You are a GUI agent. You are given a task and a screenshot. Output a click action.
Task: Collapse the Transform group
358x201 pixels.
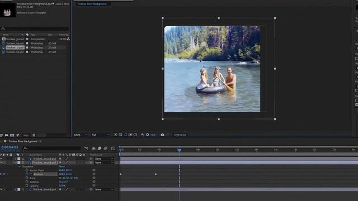point(20,166)
